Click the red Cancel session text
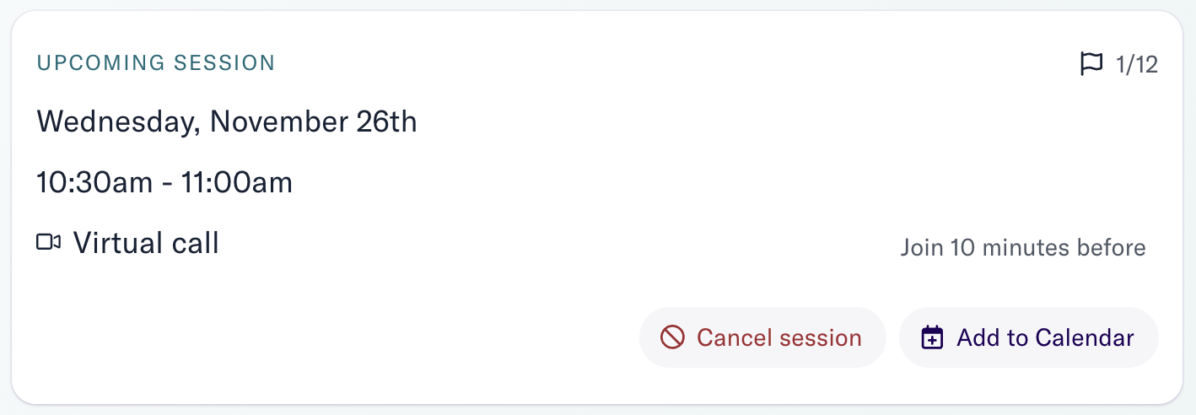 779,338
